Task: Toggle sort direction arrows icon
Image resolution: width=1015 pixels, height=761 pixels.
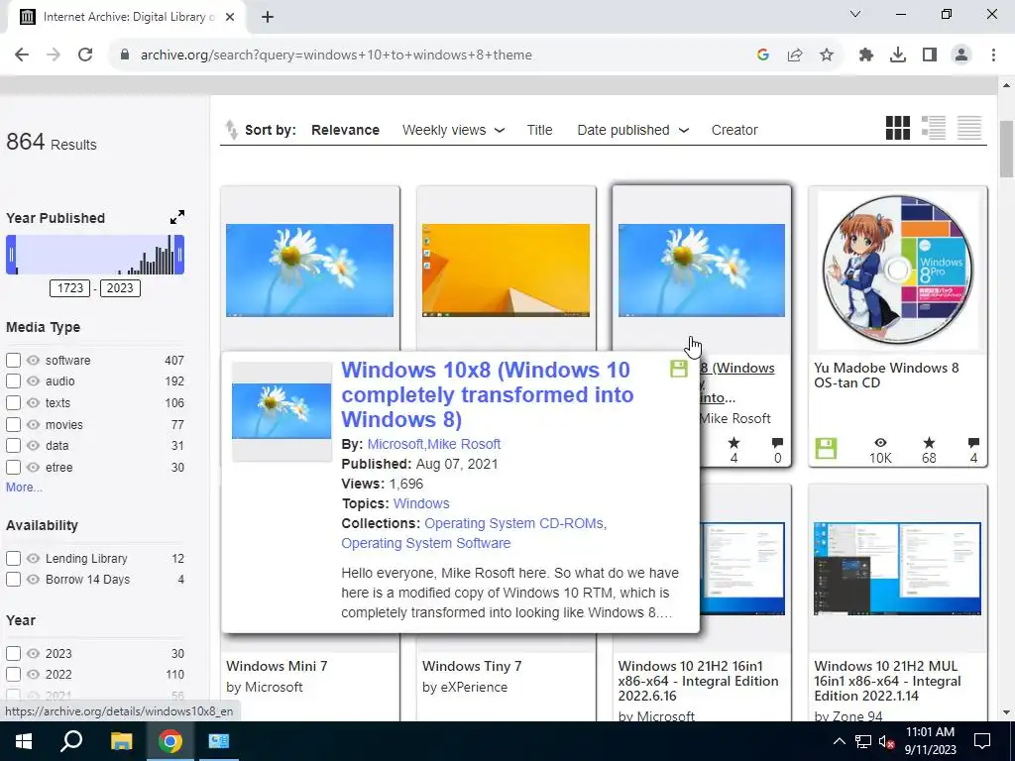Action: point(231,130)
